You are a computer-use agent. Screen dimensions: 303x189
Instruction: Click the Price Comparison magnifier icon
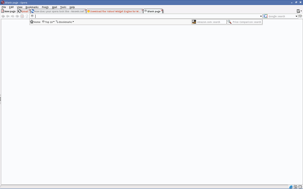229,22
